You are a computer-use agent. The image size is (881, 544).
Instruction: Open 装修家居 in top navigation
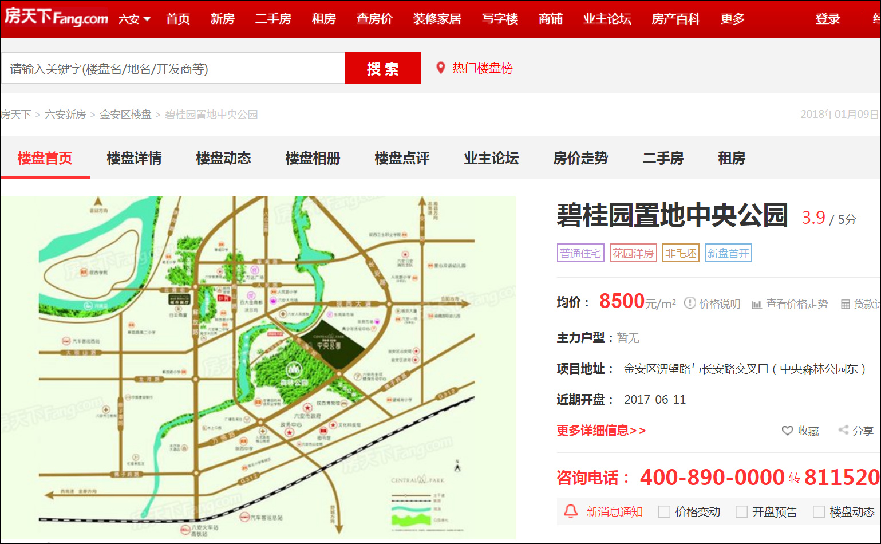click(437, 19)
